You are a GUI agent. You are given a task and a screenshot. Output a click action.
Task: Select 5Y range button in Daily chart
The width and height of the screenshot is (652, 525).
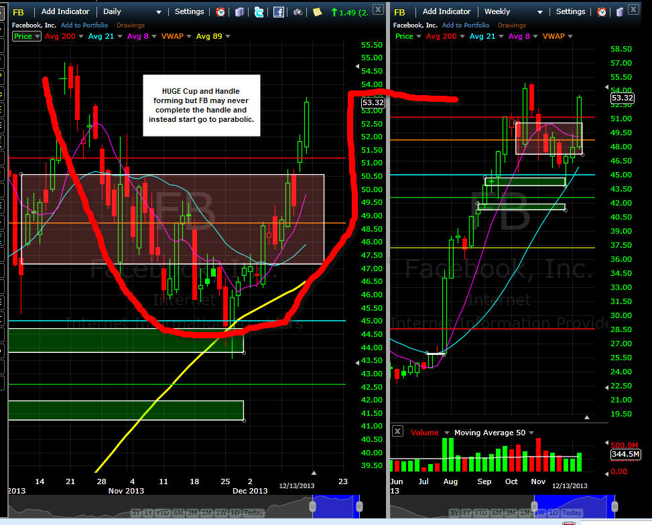click(136, 512)
